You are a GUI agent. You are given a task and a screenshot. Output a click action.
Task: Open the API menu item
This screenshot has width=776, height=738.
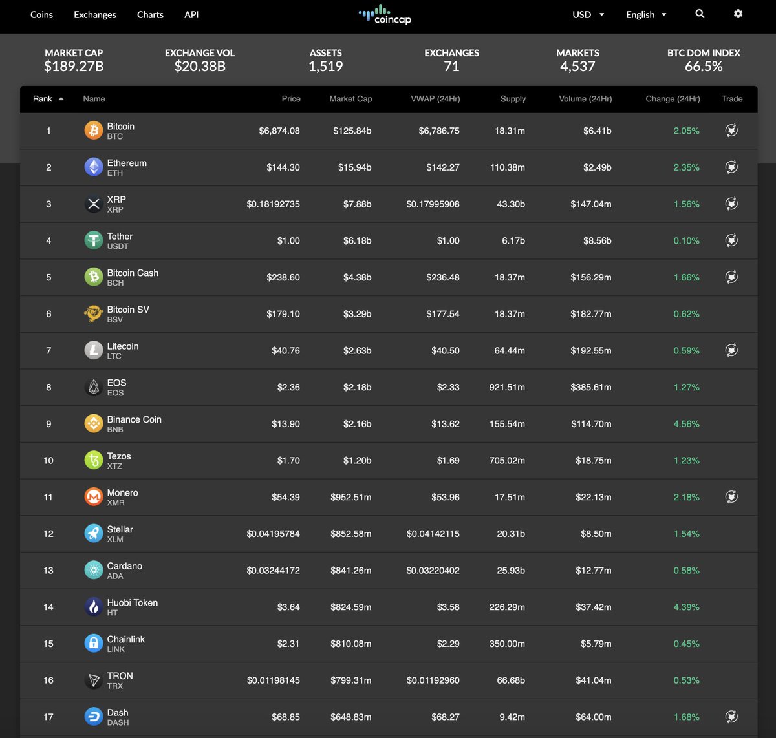point(191,14)
